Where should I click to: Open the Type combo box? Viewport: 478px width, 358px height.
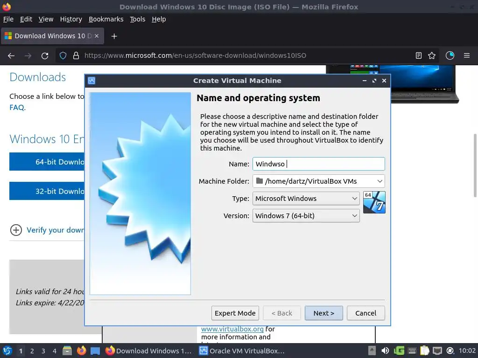[x=306, y=199]
